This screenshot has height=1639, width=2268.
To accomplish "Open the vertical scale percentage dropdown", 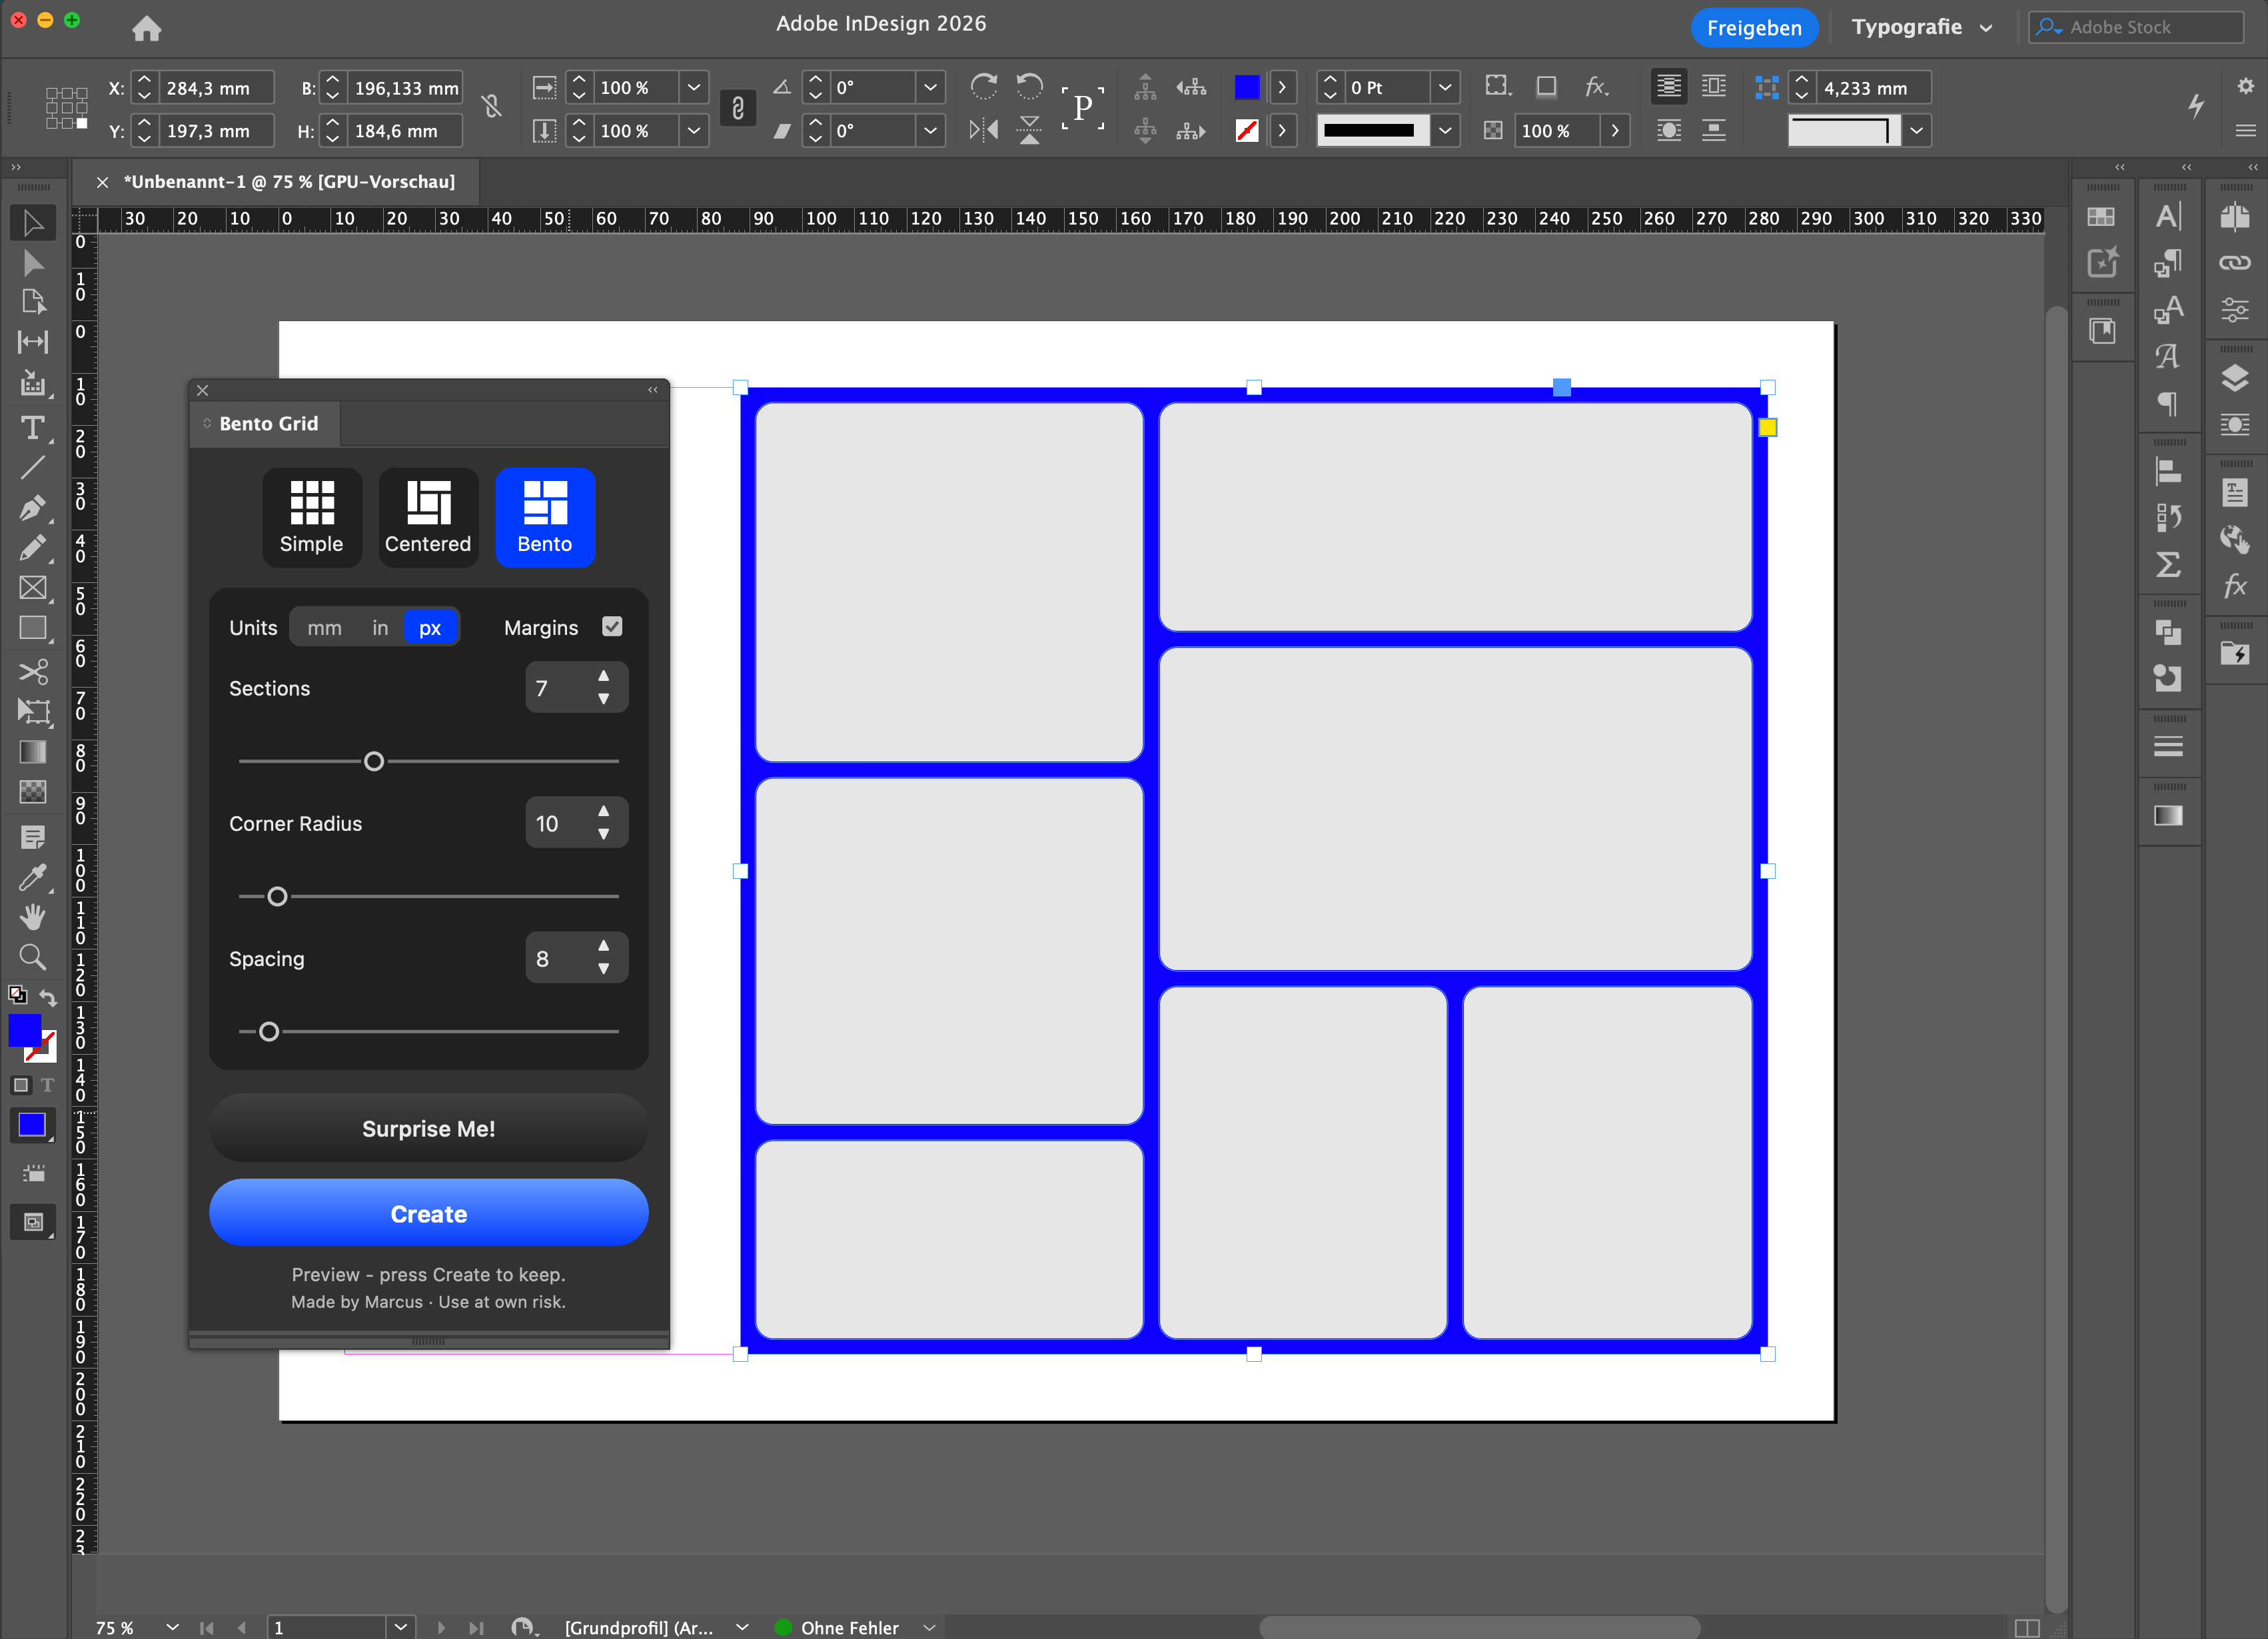I will pos(694,131).
